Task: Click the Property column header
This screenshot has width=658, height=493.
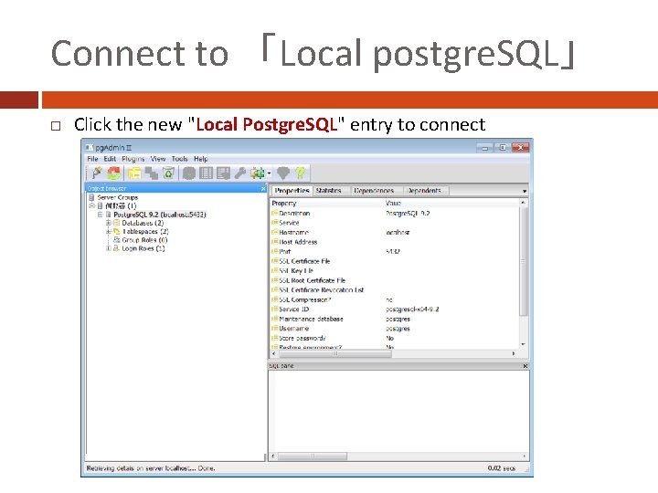Action: click(326, 203)
